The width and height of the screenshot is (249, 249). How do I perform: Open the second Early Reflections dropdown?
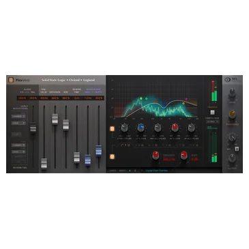[x=18, y=123]
